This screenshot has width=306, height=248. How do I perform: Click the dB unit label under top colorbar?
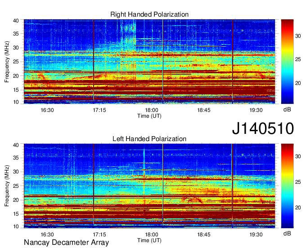287,110
